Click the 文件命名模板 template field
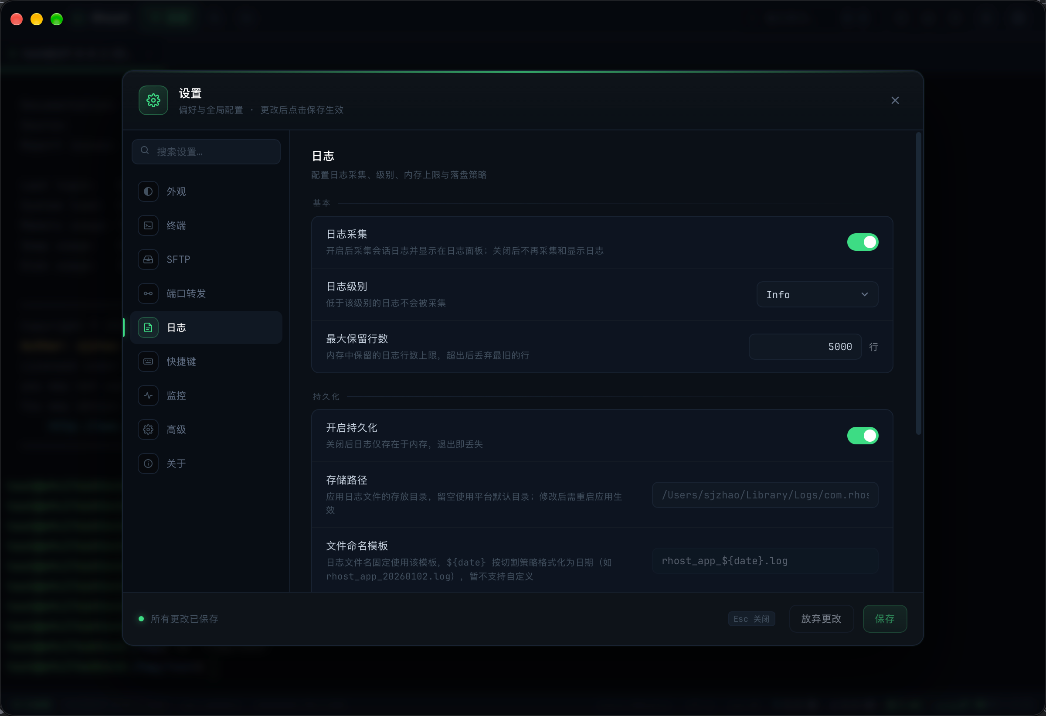 (765, 561)
